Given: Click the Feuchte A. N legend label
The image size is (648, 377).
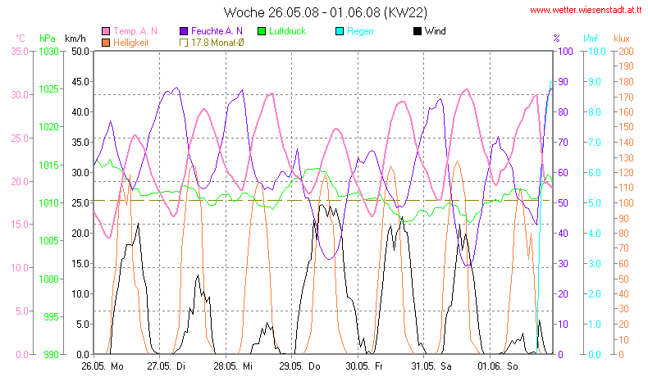Looking at the screenshot, I should (217, 31).
